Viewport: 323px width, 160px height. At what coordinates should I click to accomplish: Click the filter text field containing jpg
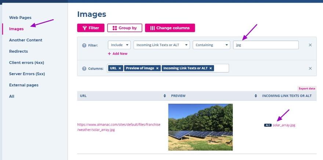tap(266, 45)
